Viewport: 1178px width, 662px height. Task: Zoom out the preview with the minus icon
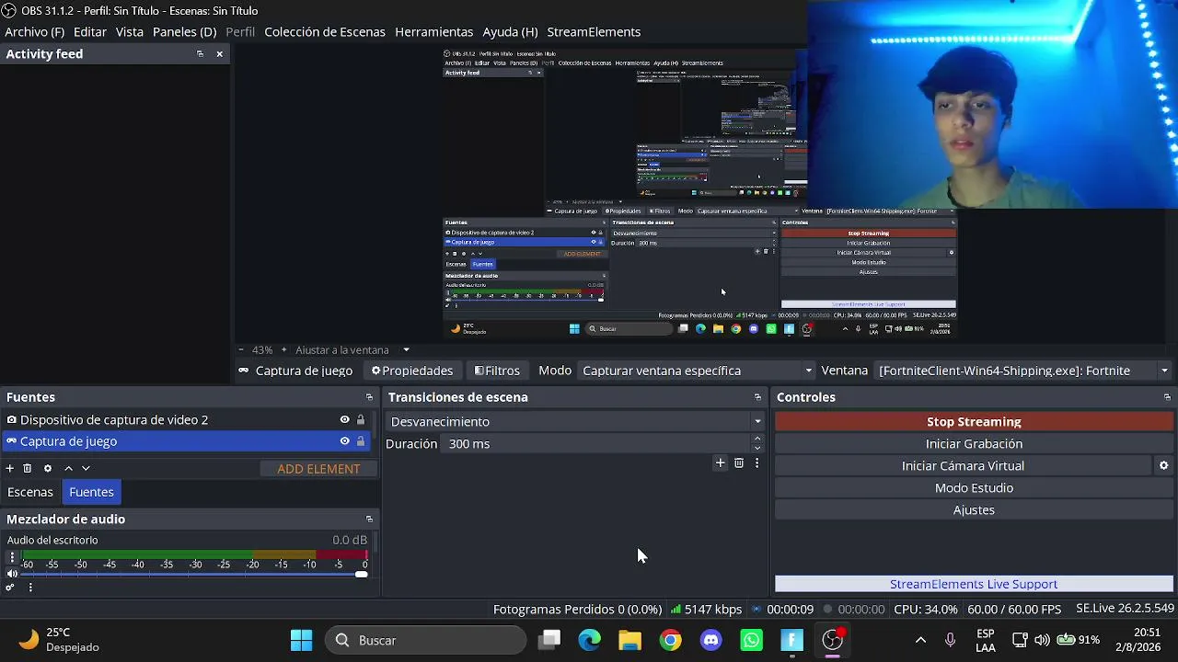click(x=241, y=350)
